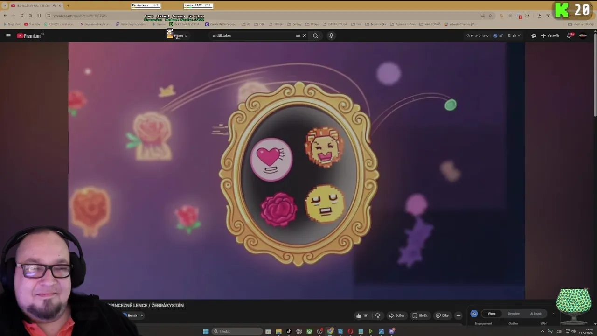Screen dimensions: 597x336
Task: Expand the DTF bookmarks folder
Action: (259, 24)
